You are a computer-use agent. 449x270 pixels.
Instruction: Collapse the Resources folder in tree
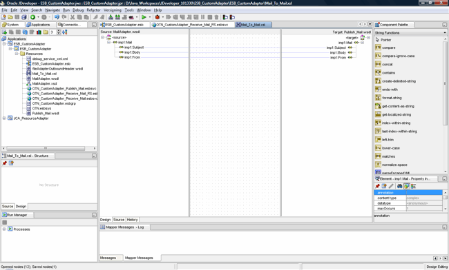17,54
